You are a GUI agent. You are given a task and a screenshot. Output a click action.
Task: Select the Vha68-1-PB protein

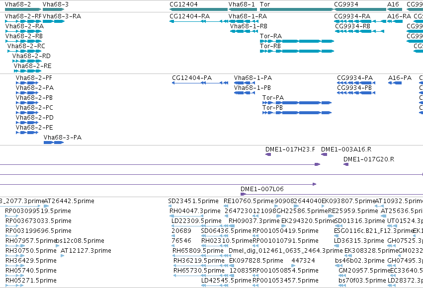(x=245, y=93)
